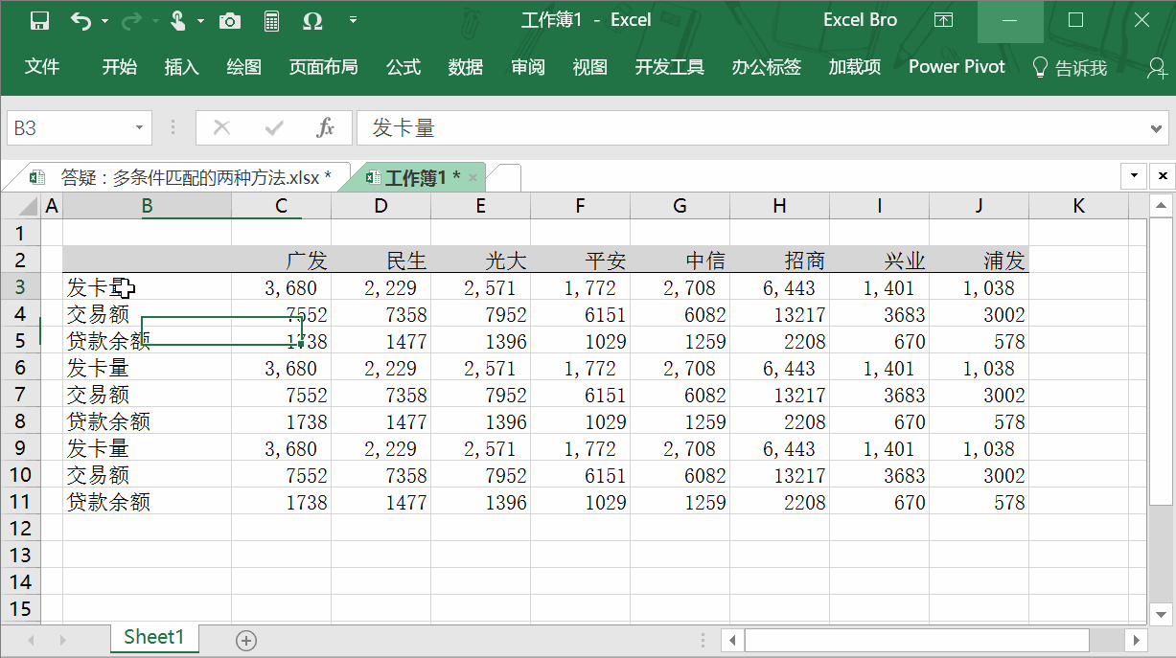The image size is (1176, 658).
Task: Expand the Name Box dropdown arrow
Action: pyautogui.click(x=140, y=128)
